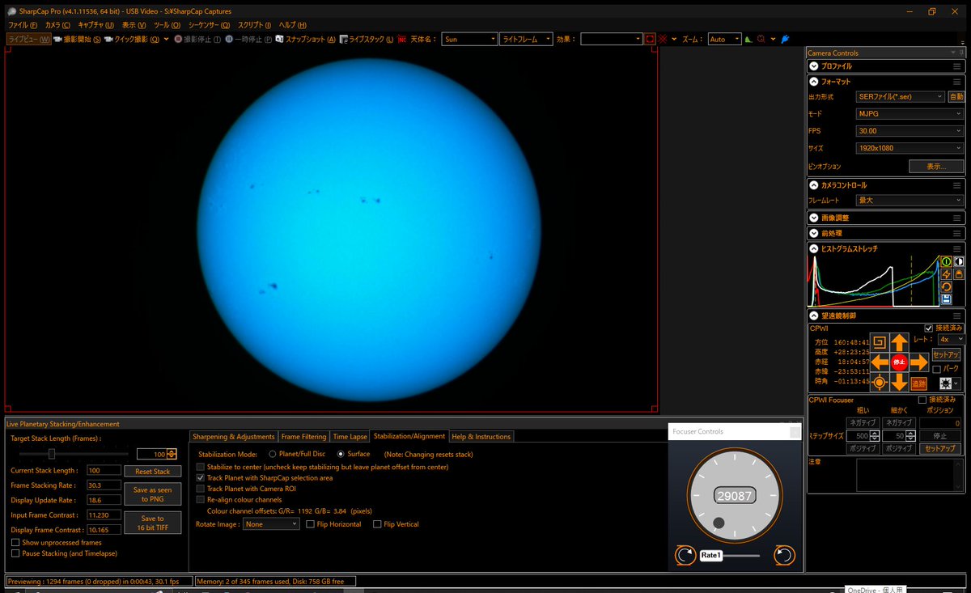Click the histogram black/white contrast icon

959,261
